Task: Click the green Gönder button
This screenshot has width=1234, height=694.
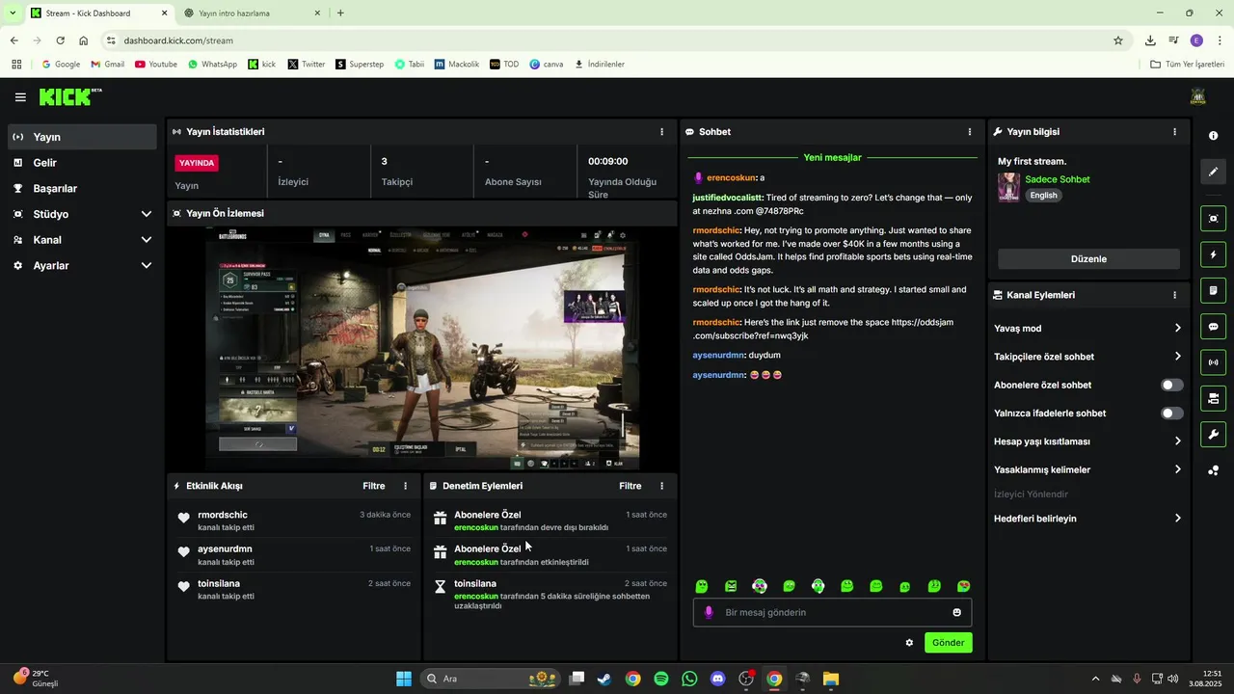Action: pyautogui.click(x=949, y=643)
